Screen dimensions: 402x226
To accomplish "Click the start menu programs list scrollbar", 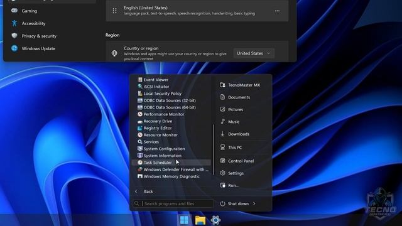I will pyautogui.click(x=213, y=149).
